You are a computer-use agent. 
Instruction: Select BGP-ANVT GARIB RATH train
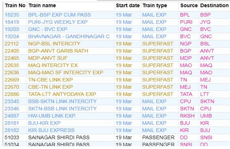(58, 51)
